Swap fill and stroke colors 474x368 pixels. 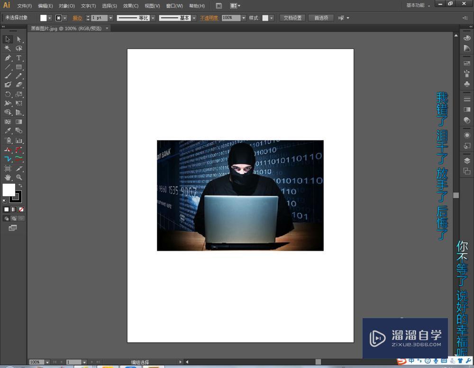pyautogui.click(x=20, y=185)
